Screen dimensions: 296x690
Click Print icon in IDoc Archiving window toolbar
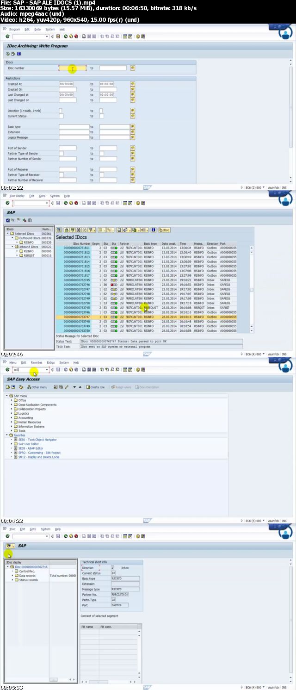pos(83,36)
